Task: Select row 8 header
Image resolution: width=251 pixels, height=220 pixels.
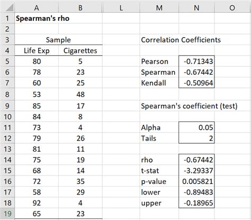Action: 7,94
